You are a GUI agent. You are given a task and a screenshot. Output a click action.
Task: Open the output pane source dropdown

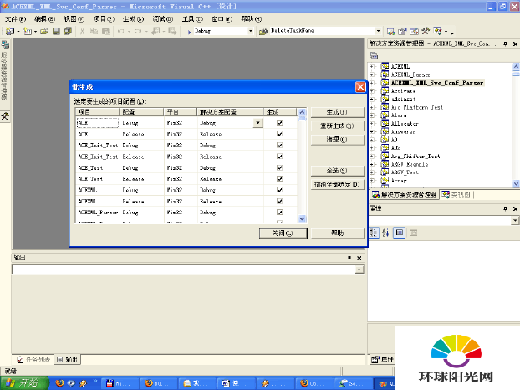359,269
